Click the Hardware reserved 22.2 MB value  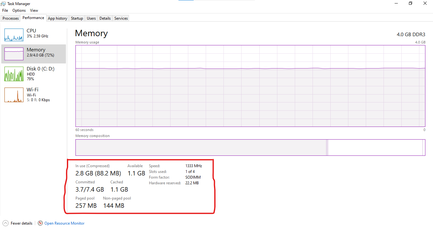(x=192, y=183)
